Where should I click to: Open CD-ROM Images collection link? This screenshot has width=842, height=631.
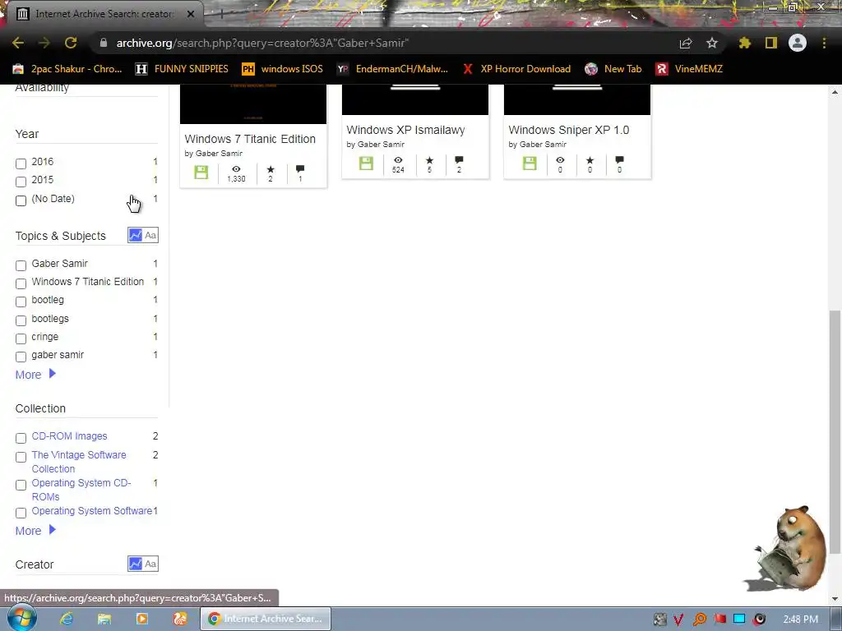[x=69, y=436]
